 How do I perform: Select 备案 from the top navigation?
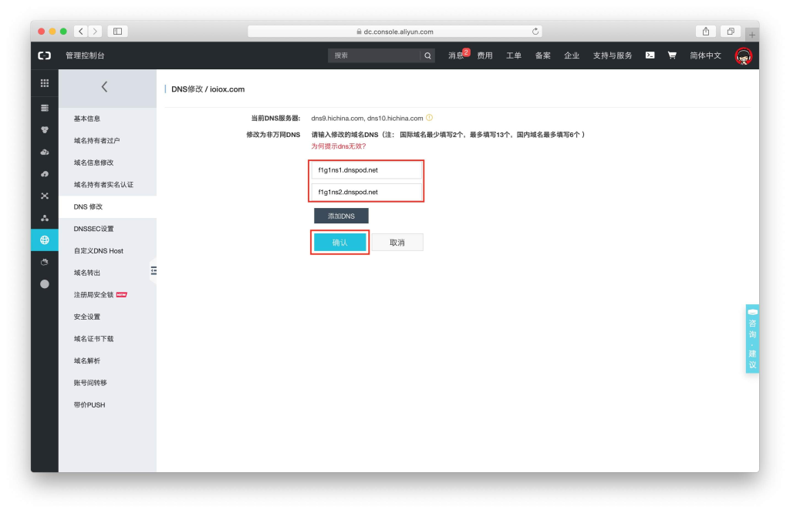point(542,55)
